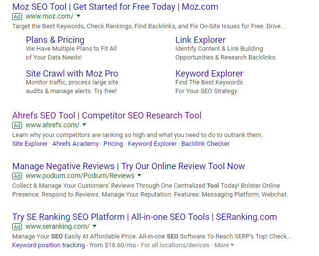Open the Moz SEO Tool ad headline

[x=115, y=7]
